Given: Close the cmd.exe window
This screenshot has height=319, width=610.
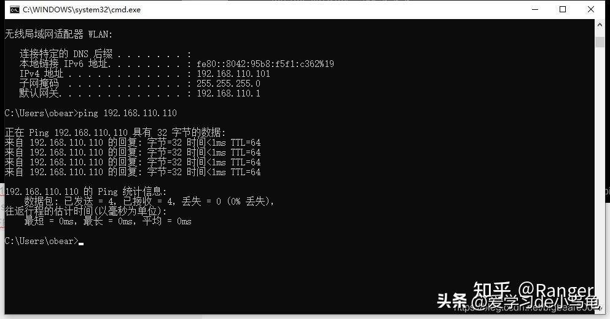Looking at the screenshot, I should click(590, 9).
